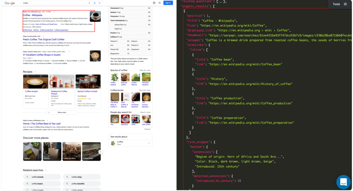Open the Espresso suggestion tile
The height and width of the screenshot is (191, 353).
pyautogui.click(x=125, y=120)
